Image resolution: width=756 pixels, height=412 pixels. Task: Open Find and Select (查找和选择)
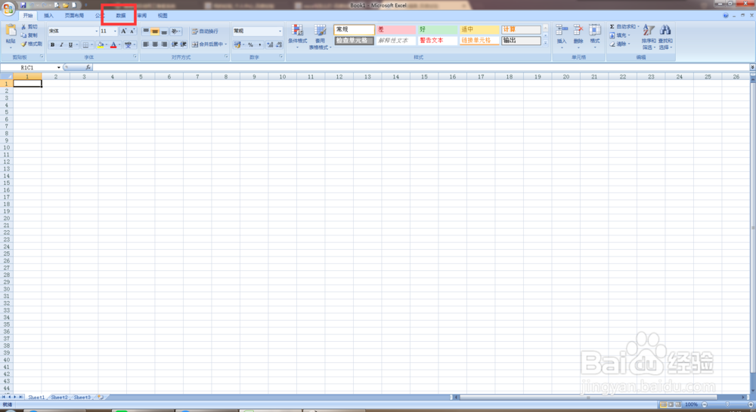click(665, 36)
